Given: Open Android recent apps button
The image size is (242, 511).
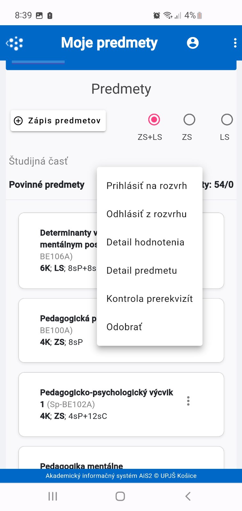Looking at the screenshot, I should (53, 496).
